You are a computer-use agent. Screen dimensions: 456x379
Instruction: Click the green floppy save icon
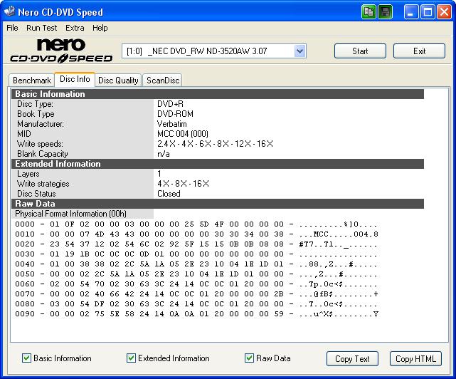tap(385, 12)
